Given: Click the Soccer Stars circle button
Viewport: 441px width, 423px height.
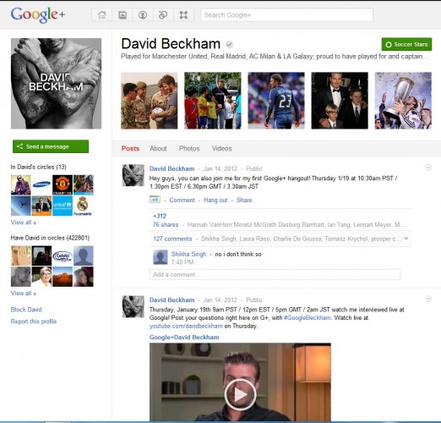Looking at the screenshot, I should tap(406, 44).
